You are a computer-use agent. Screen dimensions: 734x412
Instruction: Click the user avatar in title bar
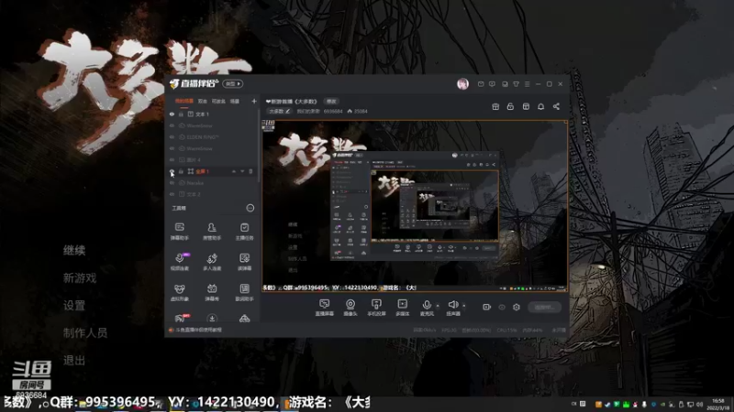(x=462, y=84)
